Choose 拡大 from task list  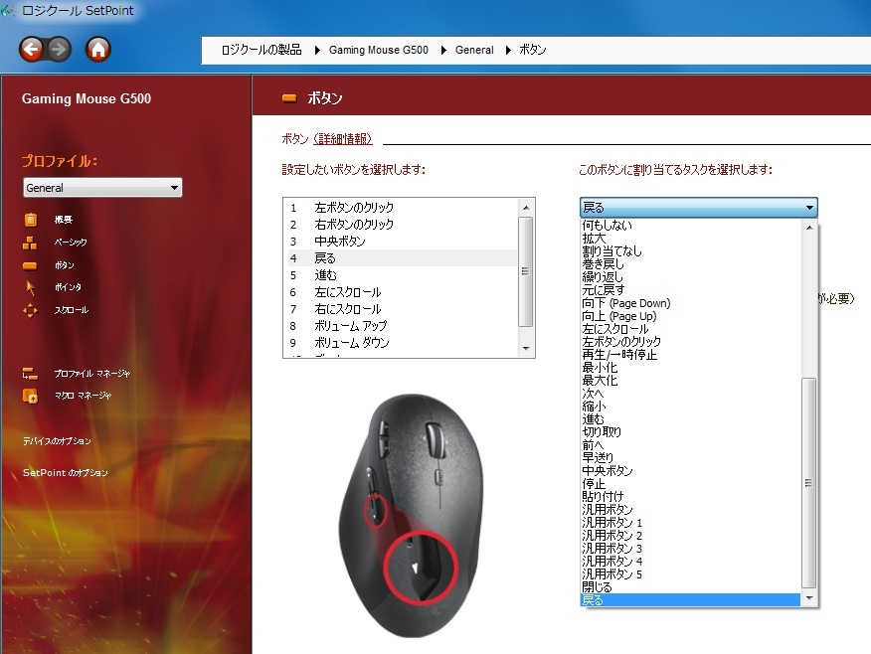(690, 239)
